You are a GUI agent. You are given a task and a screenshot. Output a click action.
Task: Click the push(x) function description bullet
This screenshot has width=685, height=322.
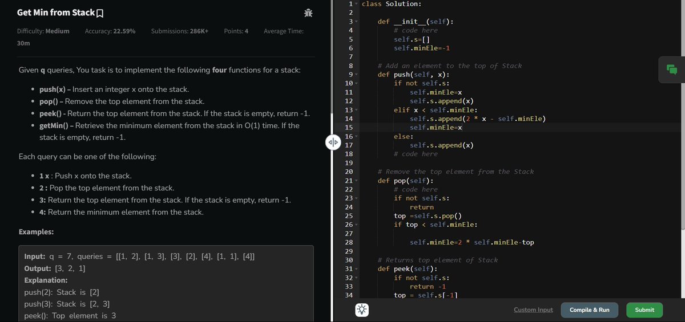[x=114, y=89]
